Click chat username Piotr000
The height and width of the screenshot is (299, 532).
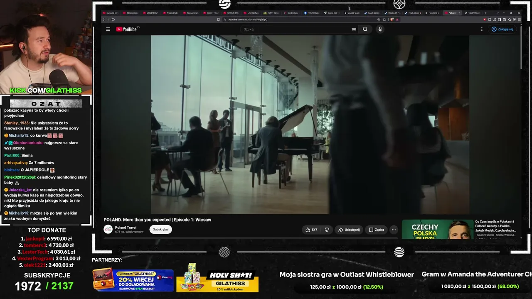click(12, 155)
